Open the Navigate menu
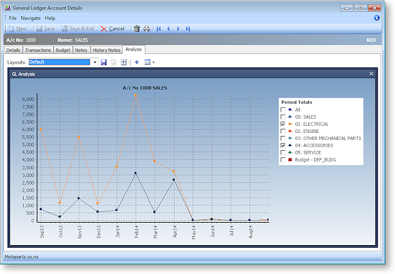 tap(30, 18)
